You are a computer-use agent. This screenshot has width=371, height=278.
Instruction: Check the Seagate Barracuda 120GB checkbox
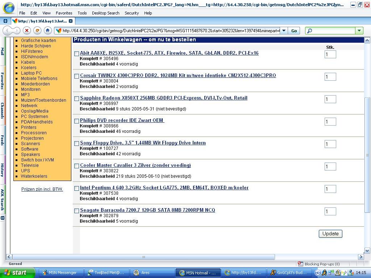click(x=76, y=211)
